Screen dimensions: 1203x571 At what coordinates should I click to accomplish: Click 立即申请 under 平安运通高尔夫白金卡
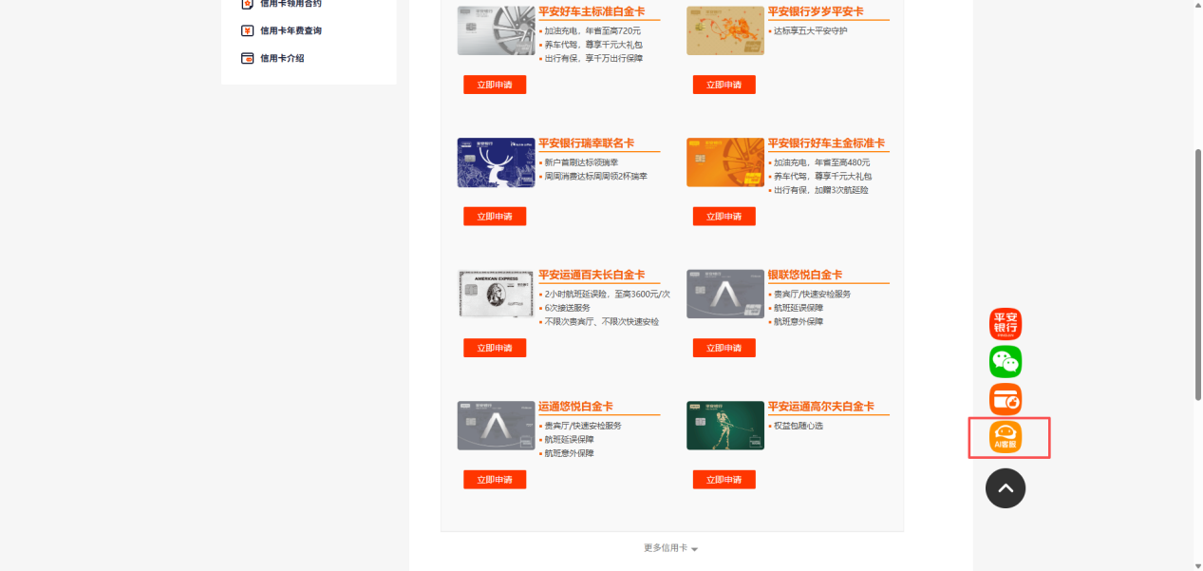[x=724, y=480]
